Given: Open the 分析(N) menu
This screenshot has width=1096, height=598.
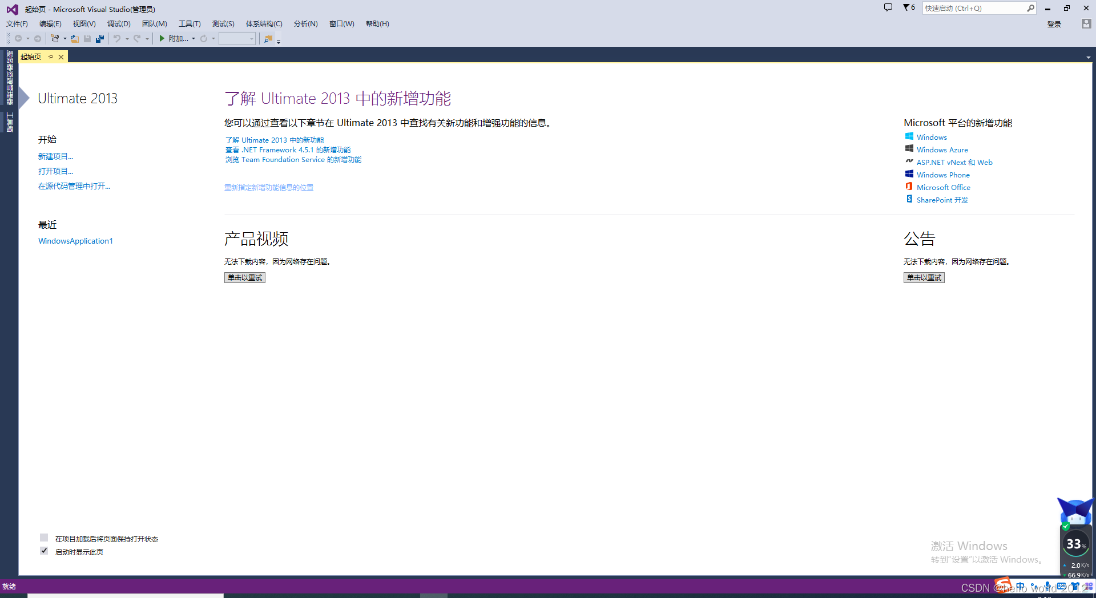Looking at the screenshot, I should pyautogui.click(x=305, y=24).
